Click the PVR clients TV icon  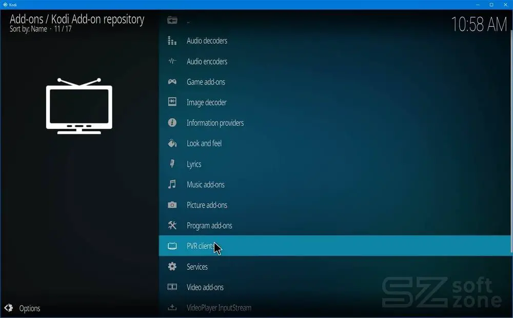pyautogui.click(x=172, y=246)
